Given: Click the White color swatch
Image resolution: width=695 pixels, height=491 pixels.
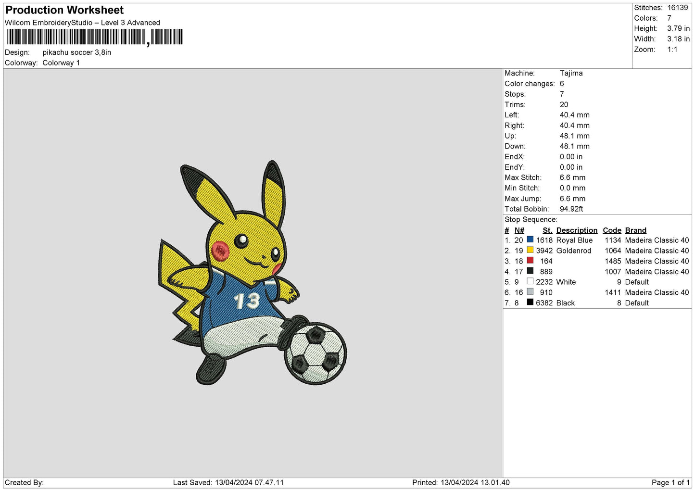Looking at the screenshot, I should 530,281.
